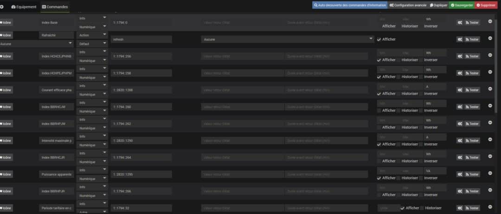501x214 pixels.
Task: Delete Courant efficace row using minus icon
Action: (x=490, y=89)
